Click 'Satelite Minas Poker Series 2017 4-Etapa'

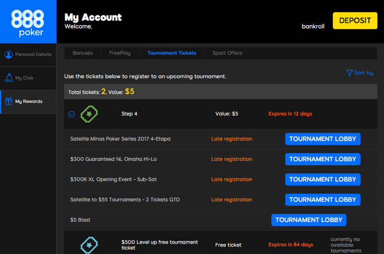point(120,139)
